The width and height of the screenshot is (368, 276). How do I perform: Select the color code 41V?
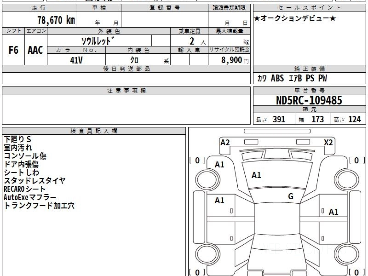tap(76, 60)
